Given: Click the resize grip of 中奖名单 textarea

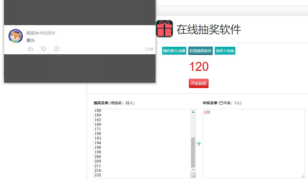Looking at the screenshot, I should (303, 176).
